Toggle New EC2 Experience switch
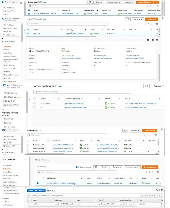 pos(3,2)
